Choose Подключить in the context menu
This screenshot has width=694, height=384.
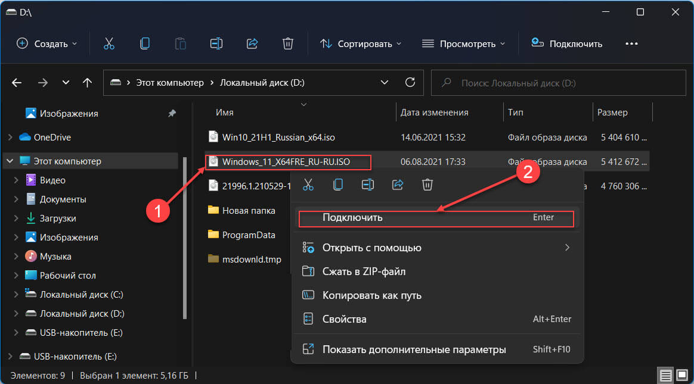436,217
